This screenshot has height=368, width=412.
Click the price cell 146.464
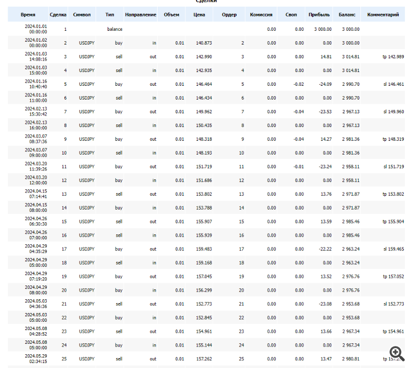(x=204, y=84)
